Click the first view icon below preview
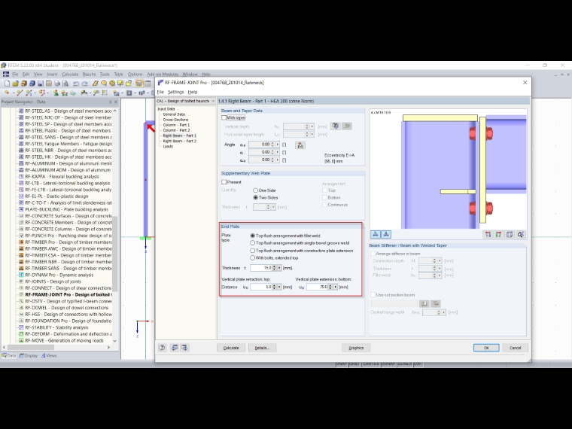Screen dimensions: 572x429 [x=376, y=235]
